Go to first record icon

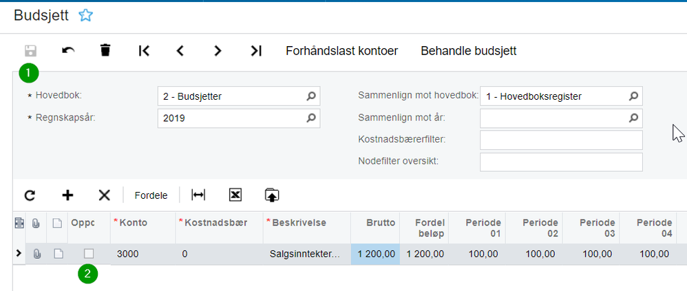(x=144, y=50)
